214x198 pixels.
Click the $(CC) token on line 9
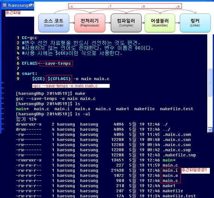pos(39,79)
